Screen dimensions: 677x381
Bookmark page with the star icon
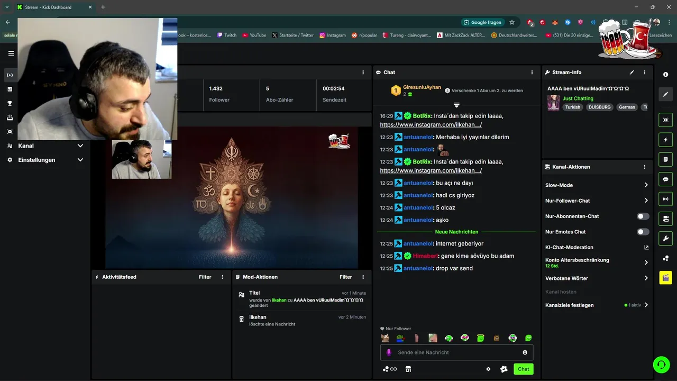tap(512, 22)
